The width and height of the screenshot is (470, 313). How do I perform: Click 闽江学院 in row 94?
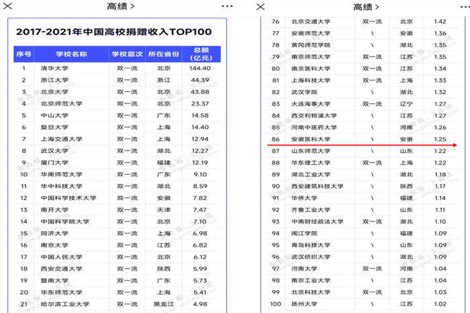(x=304, y=233)
